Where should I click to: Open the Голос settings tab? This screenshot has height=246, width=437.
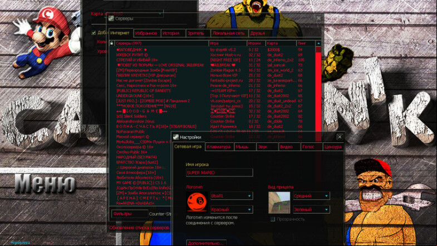pos(311,147)
